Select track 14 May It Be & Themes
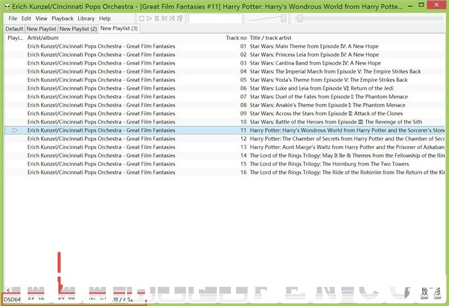 (225, 156)
